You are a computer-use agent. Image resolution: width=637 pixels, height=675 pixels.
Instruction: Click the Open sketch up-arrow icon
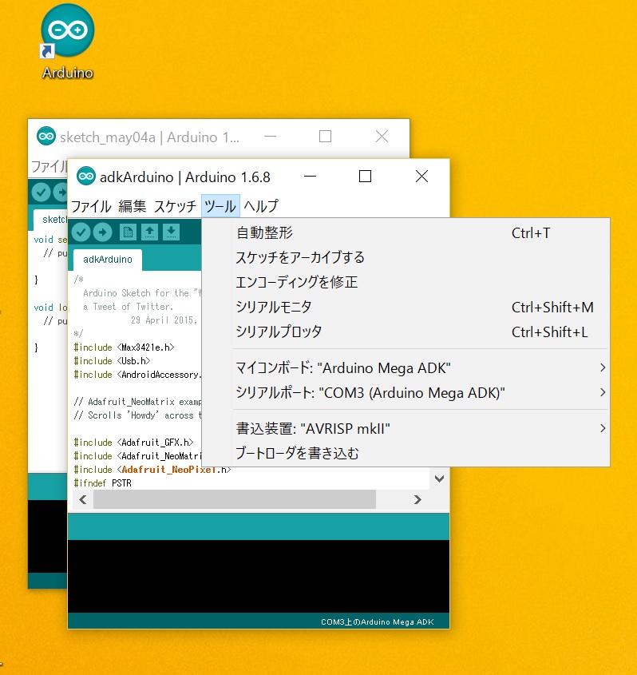[x=149, y=232]
